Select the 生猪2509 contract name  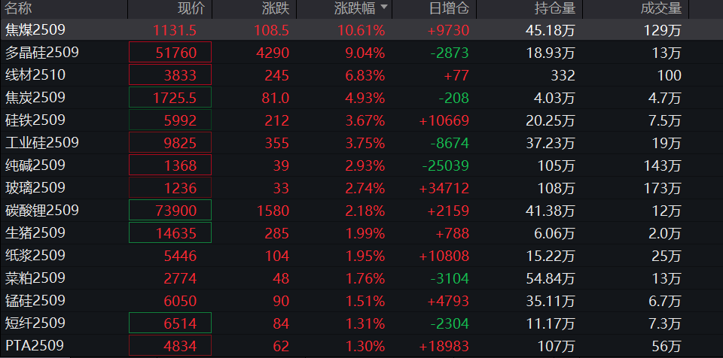[35, 233]
